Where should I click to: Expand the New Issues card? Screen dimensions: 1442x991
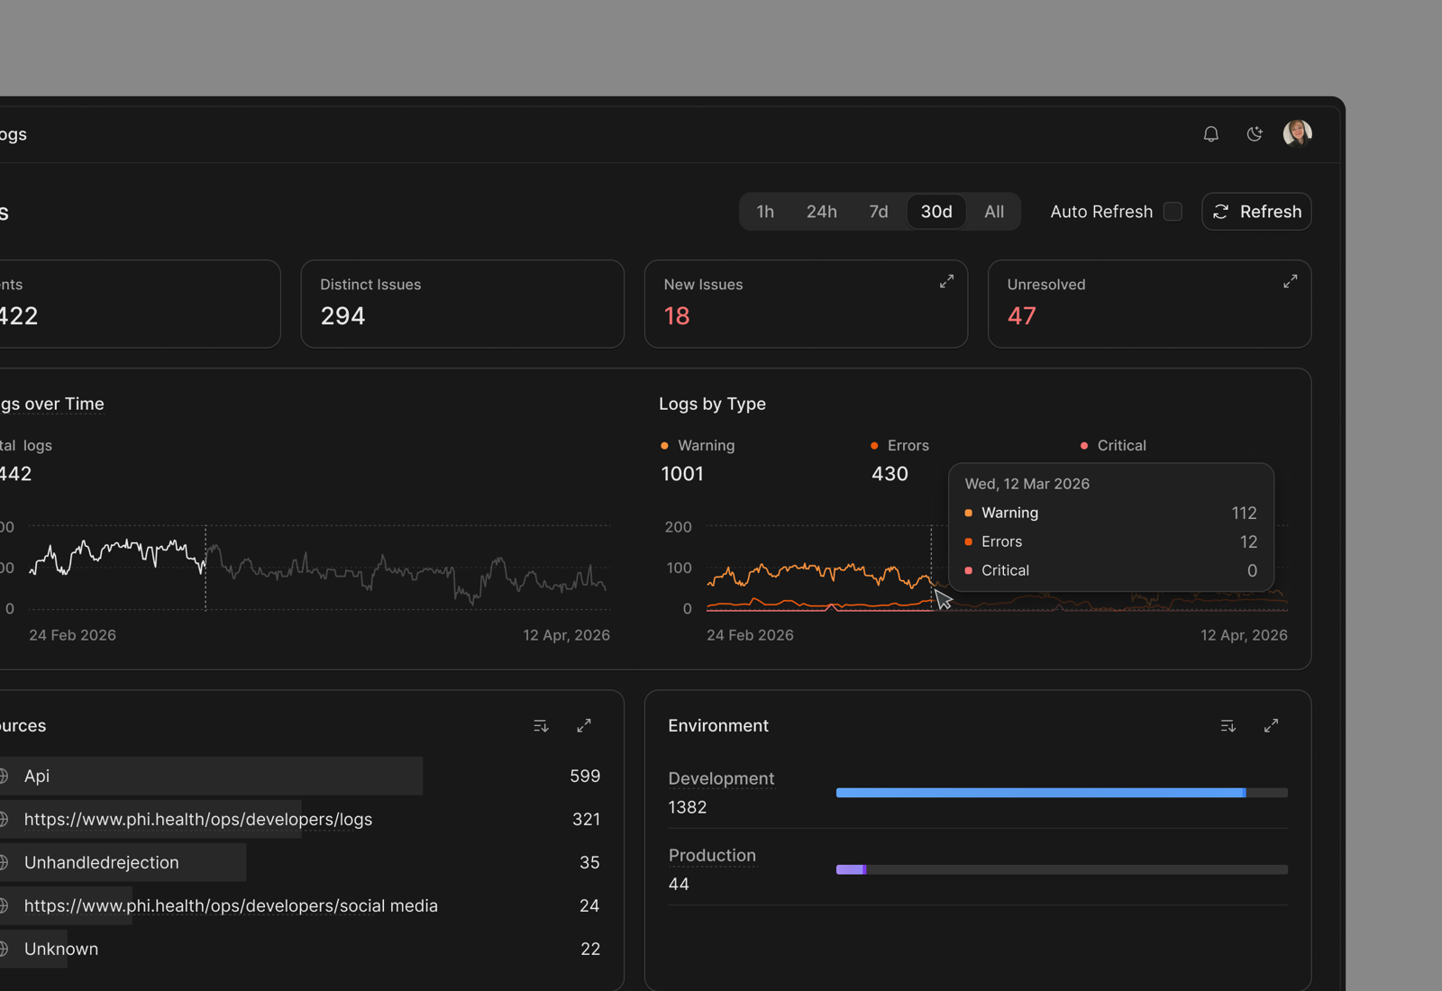coord(946,282)
